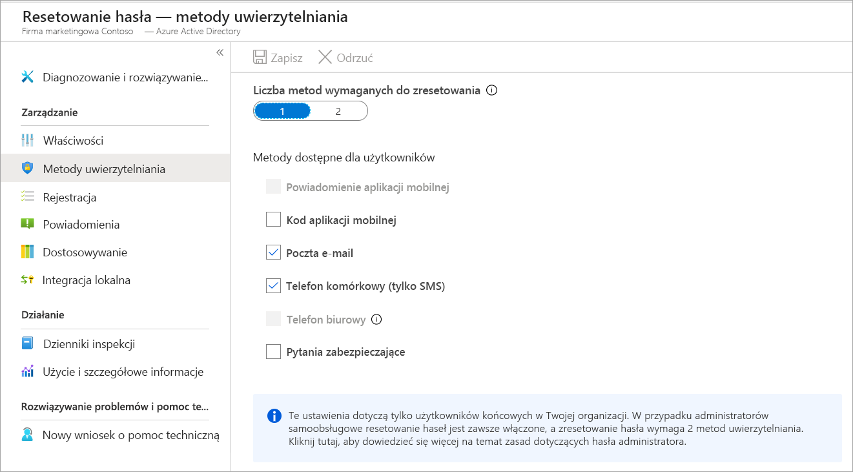Screen dimensions: 853x472
Task: Click Rozwiązywanie problemów i pomoc section header
Action: (x=115, y=407)
